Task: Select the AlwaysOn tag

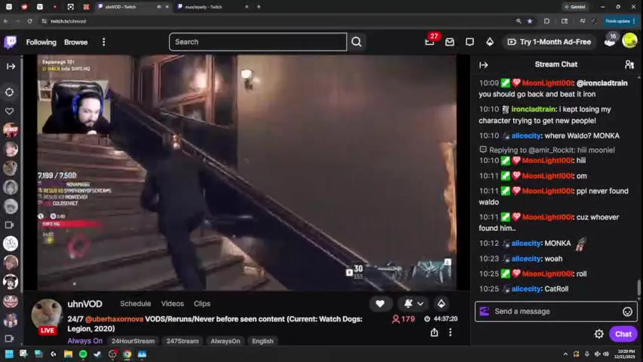Action: (225, 341)
